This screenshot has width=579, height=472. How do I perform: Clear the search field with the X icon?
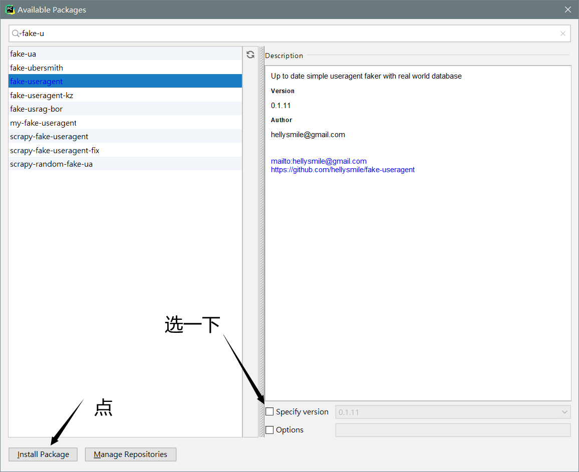pyautogui.click(x=562, y=33)
